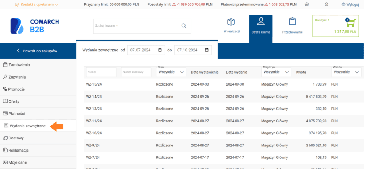Open document WZ-13/24
The height and width of the screenshot is (173, 374).
click(94, 109)
